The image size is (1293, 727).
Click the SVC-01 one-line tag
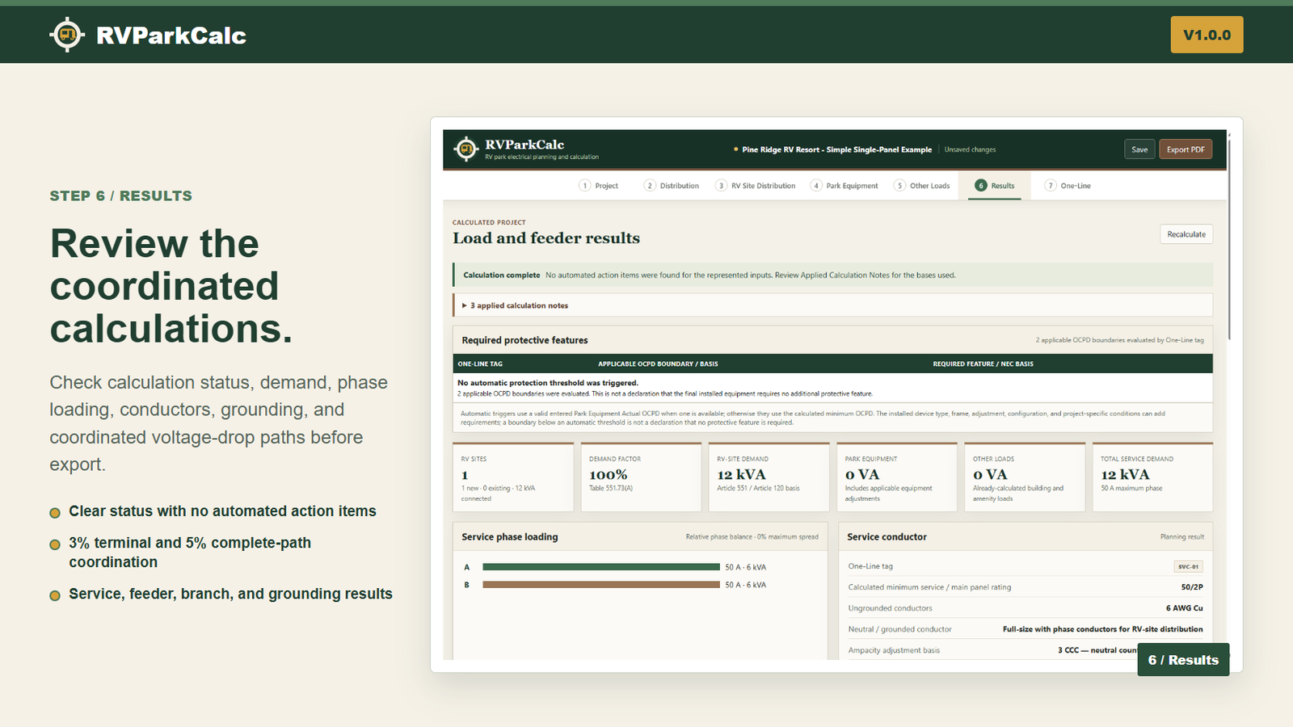pyautogui.click(x=1188, y=566)
